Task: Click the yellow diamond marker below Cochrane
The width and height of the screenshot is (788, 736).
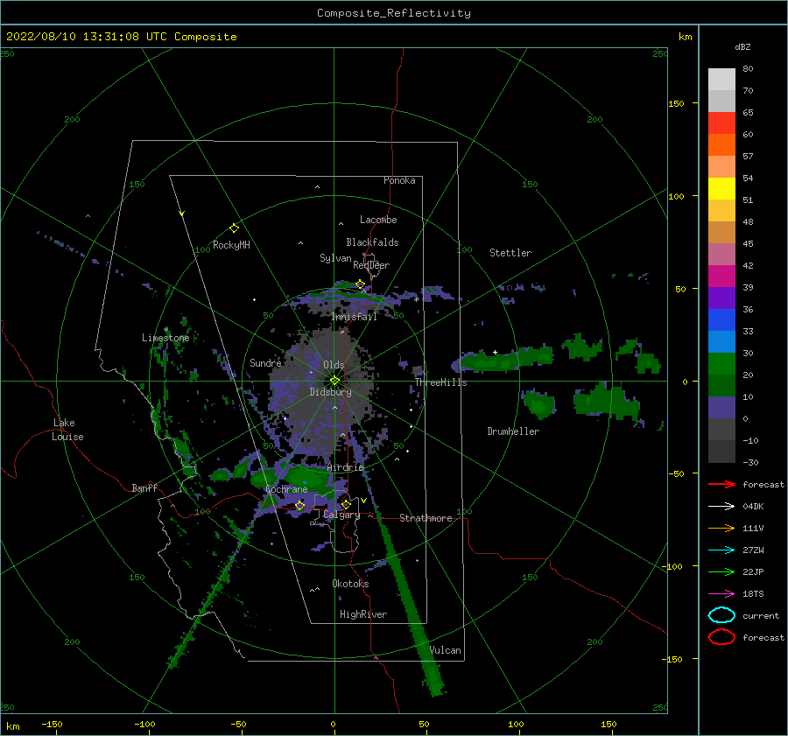Action: click(x=300, y=505)
